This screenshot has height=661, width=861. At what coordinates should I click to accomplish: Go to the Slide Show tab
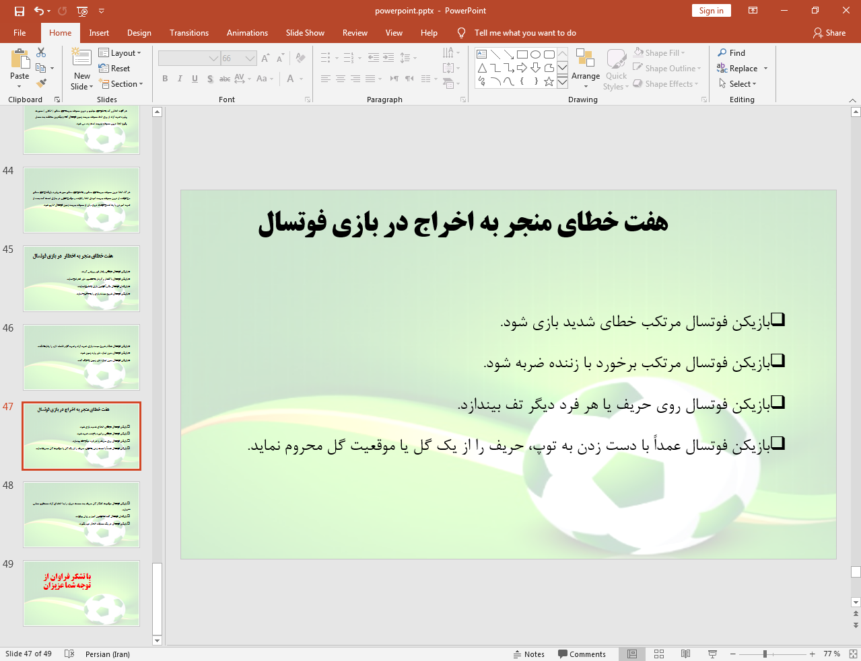point(305,33)
